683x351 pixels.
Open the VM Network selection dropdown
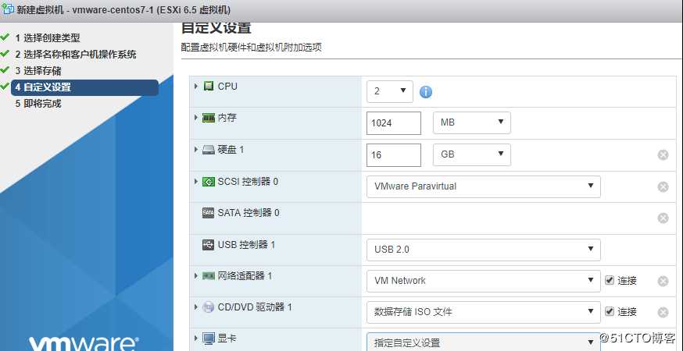484,281
